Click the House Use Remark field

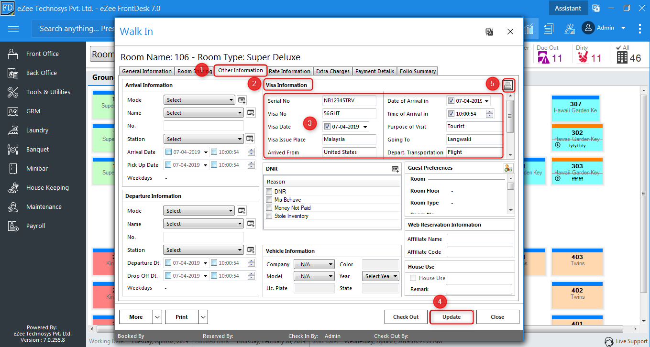pyautogui.click(x=479, y=289)
